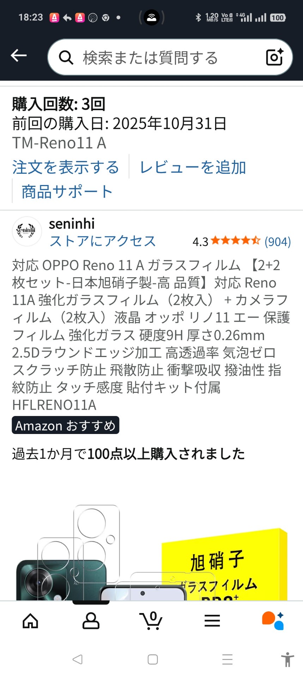303x678 pixels.
Task: Tap the seninhi brand logo
Action: pos(27,231)
